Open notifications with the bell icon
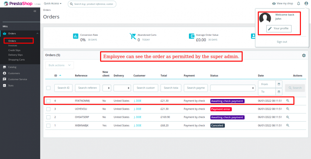 click(x=299, y=3)
